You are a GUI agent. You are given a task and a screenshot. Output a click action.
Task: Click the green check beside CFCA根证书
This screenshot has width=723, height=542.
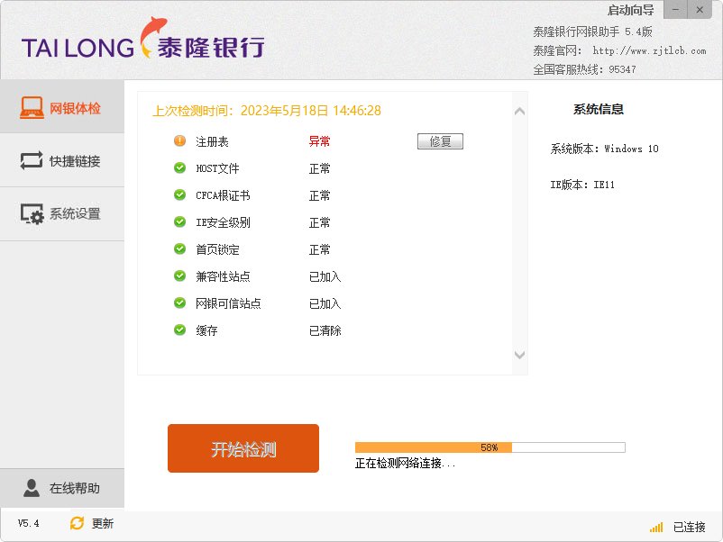pos(178,194)
